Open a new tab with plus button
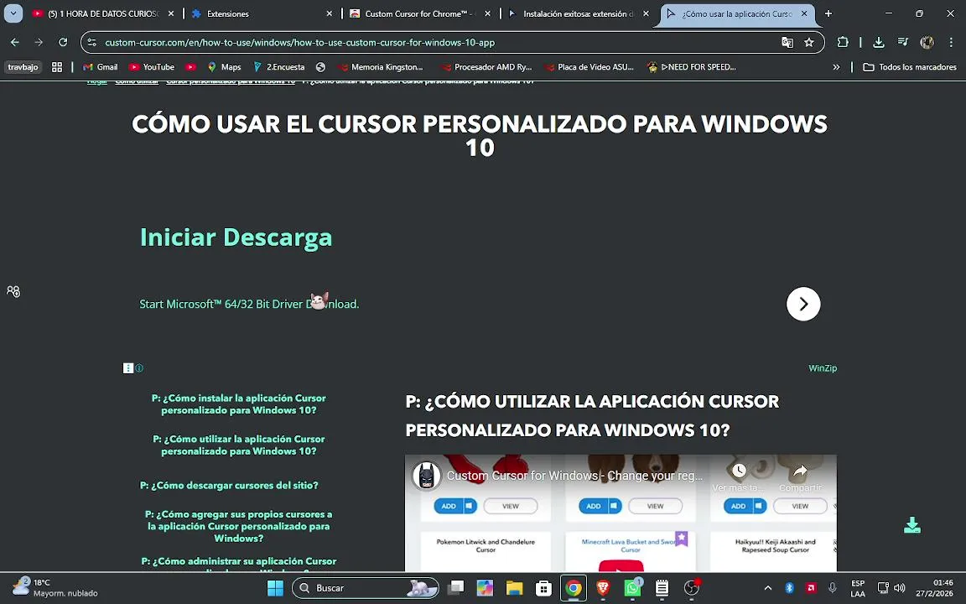 828,13
